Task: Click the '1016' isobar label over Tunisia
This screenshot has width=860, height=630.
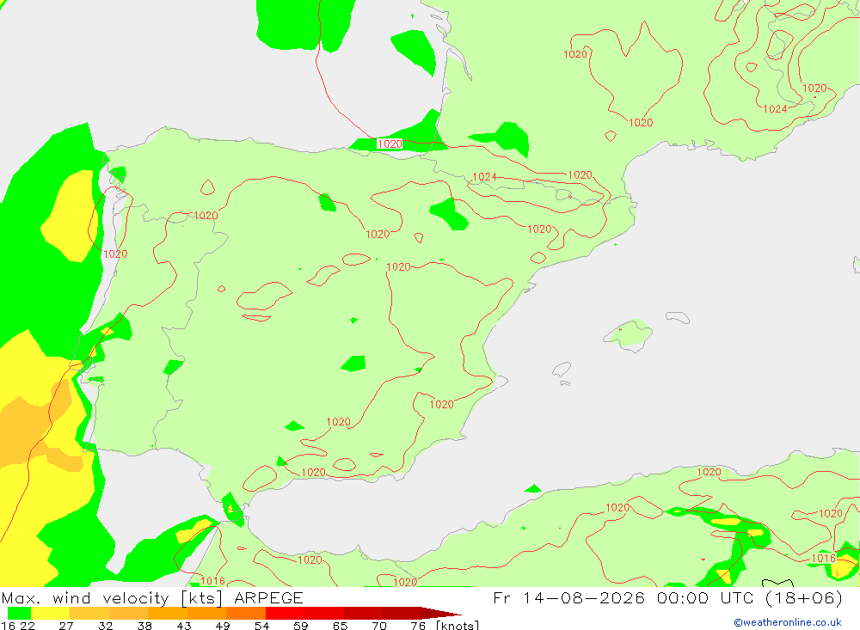Action: (824, 558)
